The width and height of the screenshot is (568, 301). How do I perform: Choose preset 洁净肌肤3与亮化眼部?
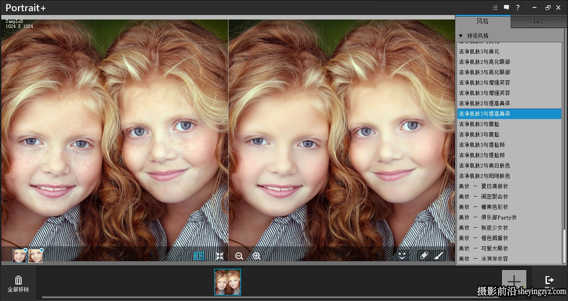tap(509, 72)
